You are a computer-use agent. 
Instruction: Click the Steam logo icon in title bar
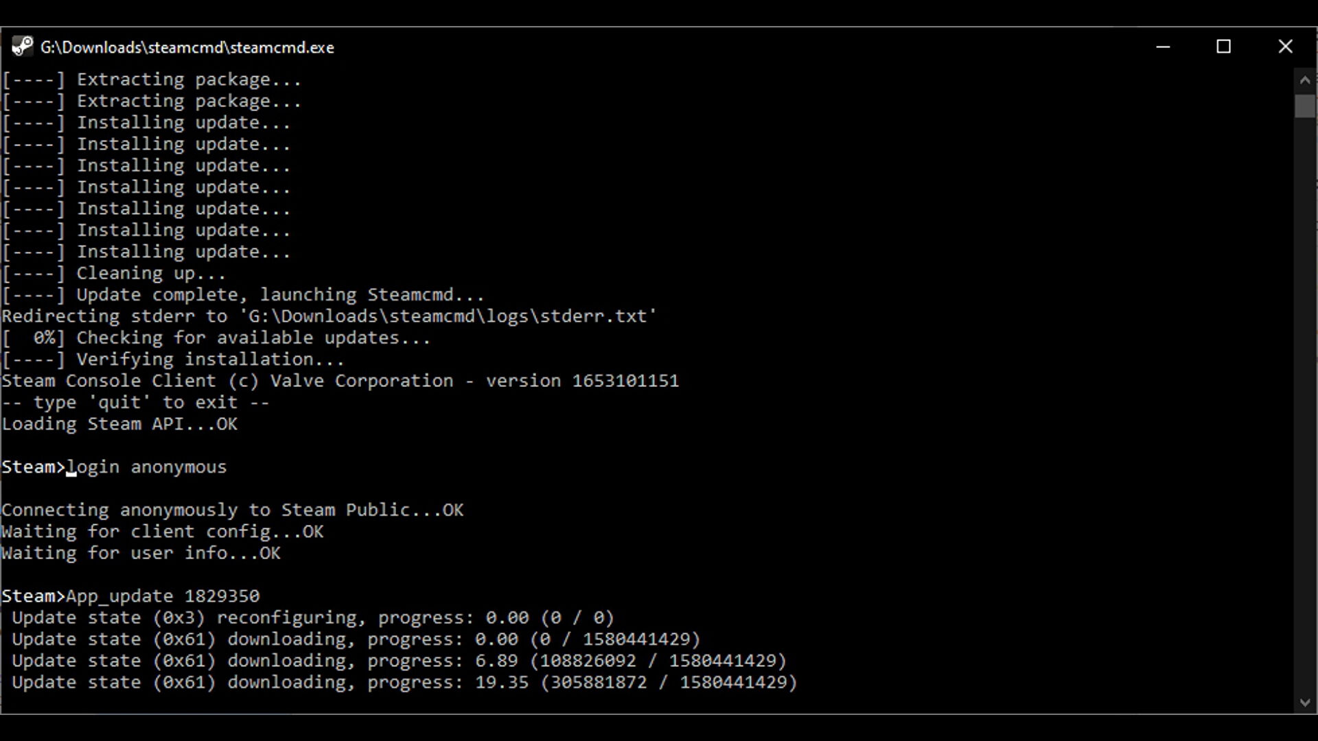[x=20, y=46]
